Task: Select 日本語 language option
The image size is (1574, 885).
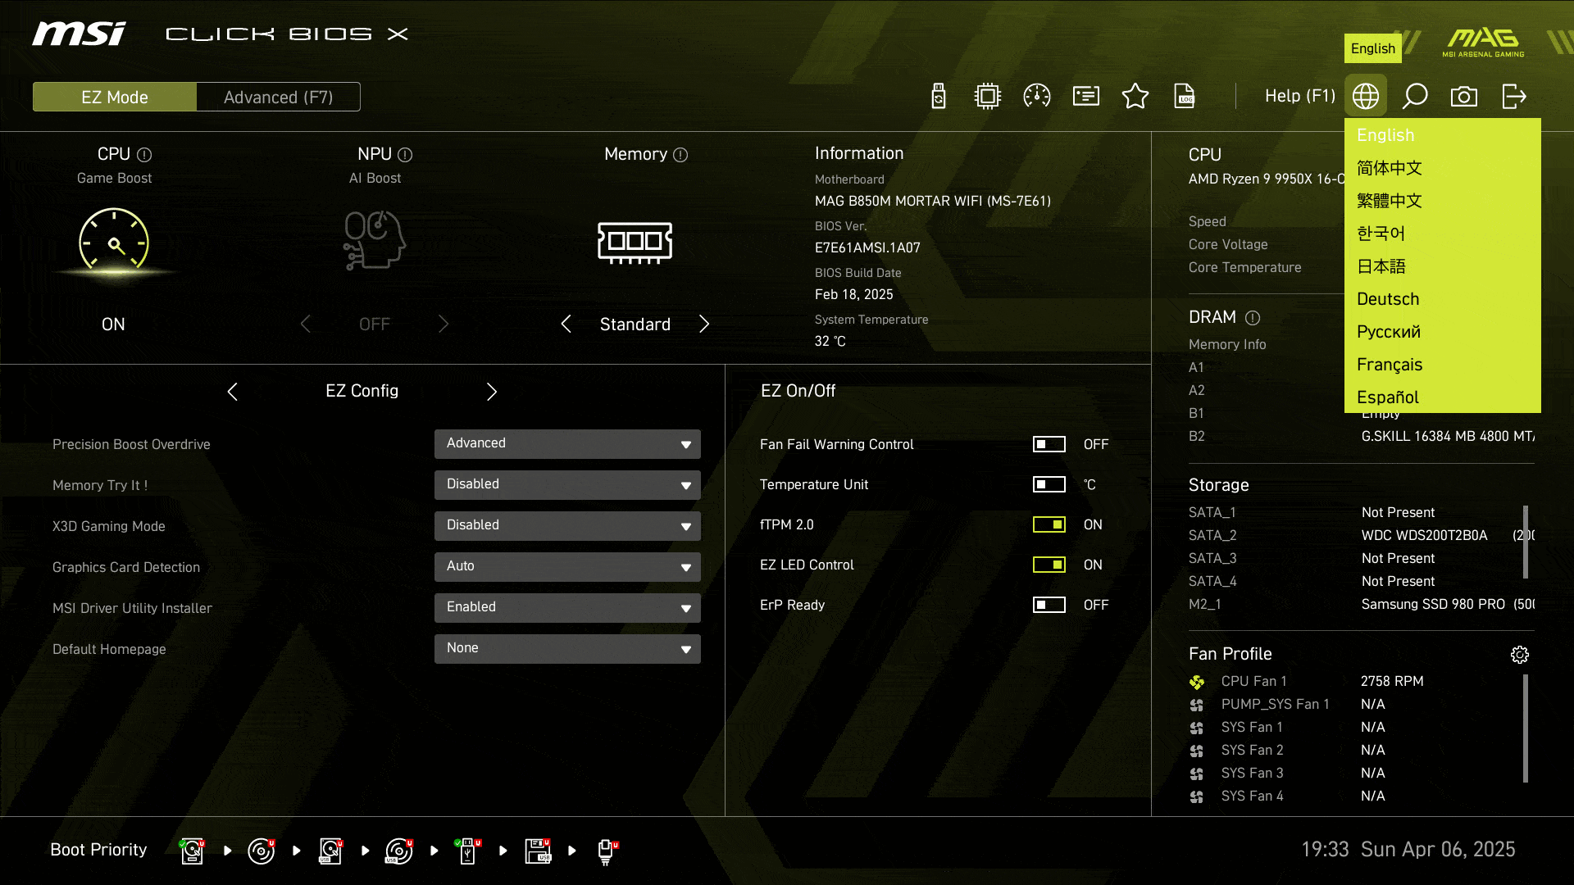Action: pos(1443,266)
